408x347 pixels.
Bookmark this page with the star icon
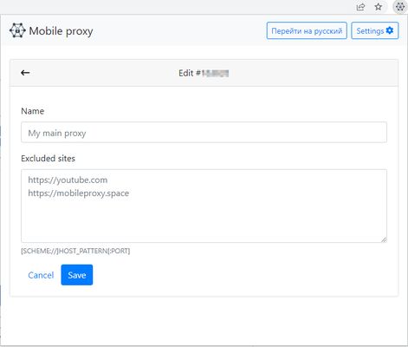pyautogui.click(x=379, y=7)
